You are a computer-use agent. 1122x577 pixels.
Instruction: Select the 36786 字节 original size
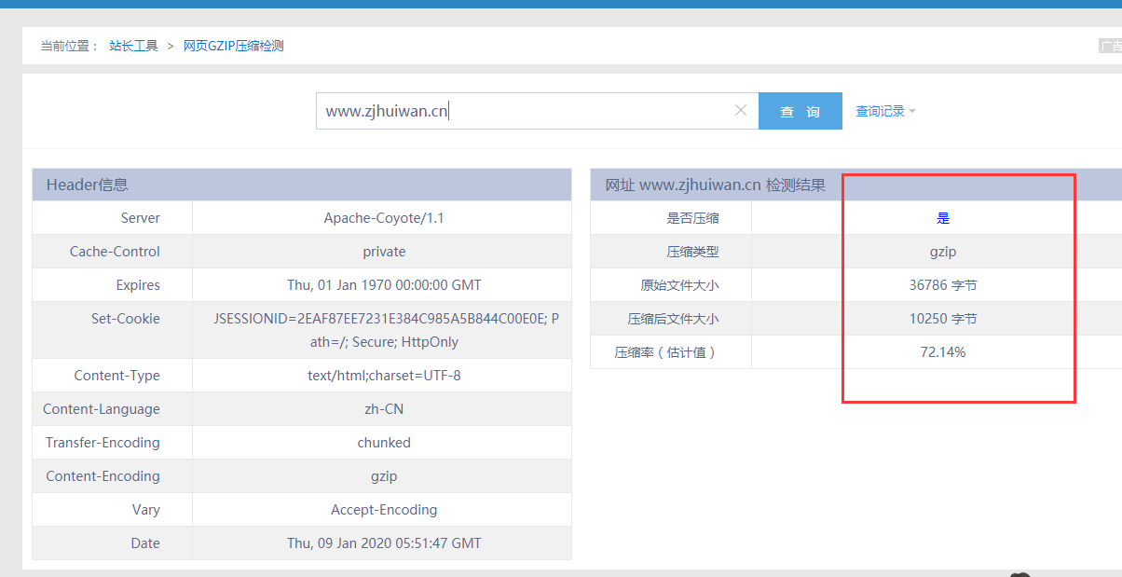point(943,285)
